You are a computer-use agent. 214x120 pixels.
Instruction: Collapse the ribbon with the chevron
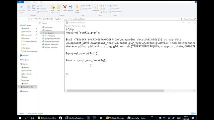[193, 2]
